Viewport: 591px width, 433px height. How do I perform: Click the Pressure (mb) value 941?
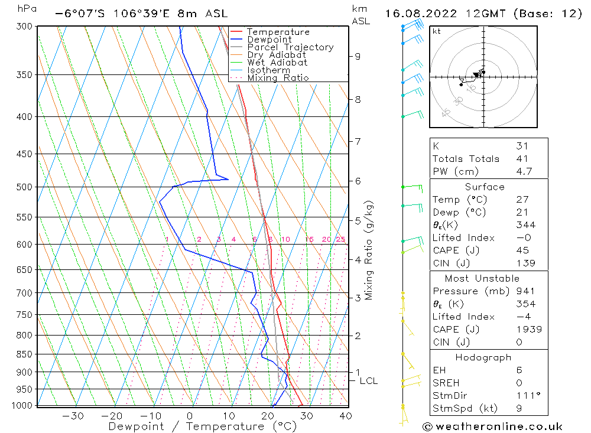coord(526,291)
